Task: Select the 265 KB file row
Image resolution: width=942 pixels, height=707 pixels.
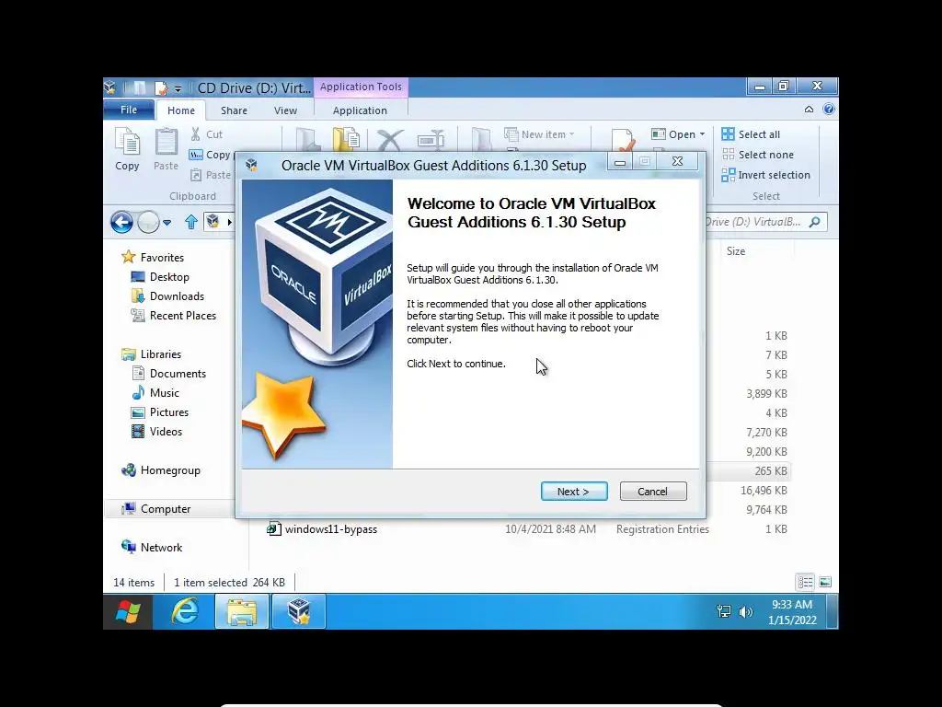Action: (748, 470)
